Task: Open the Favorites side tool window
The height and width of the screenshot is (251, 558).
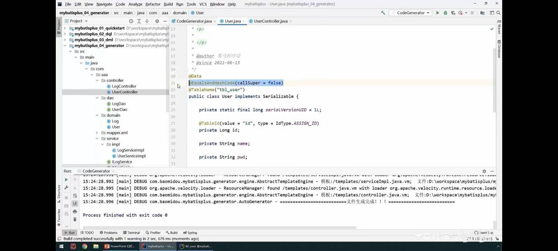Action: (59, 217)
